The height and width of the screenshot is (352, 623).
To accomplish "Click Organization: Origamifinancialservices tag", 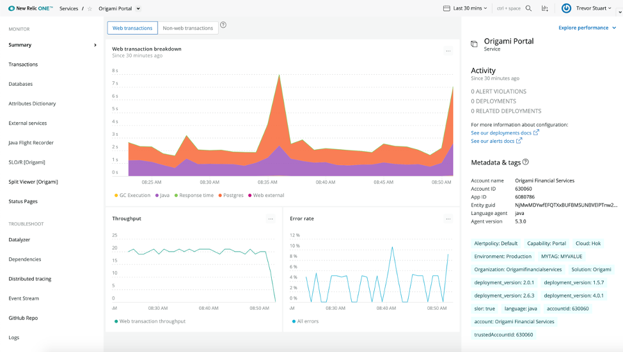I will [517, 269].
